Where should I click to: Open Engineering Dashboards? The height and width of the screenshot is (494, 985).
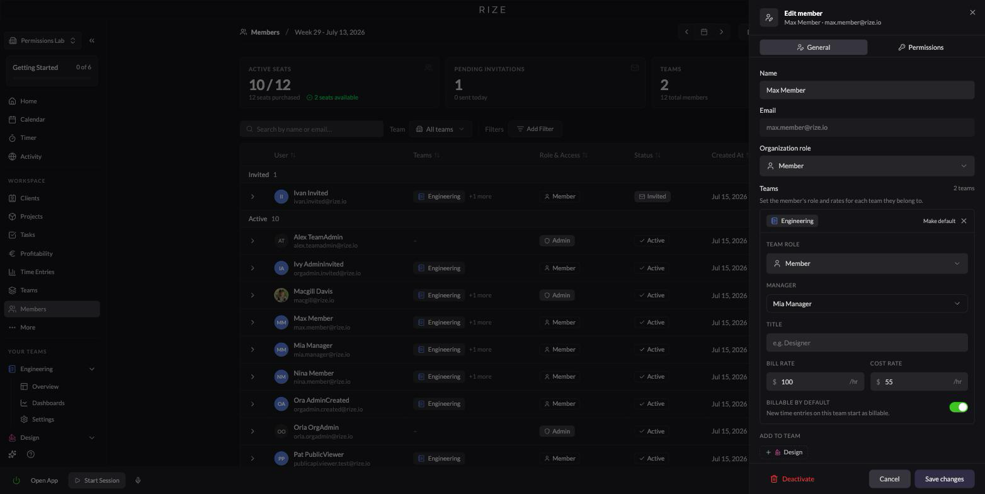pos(48,403)
